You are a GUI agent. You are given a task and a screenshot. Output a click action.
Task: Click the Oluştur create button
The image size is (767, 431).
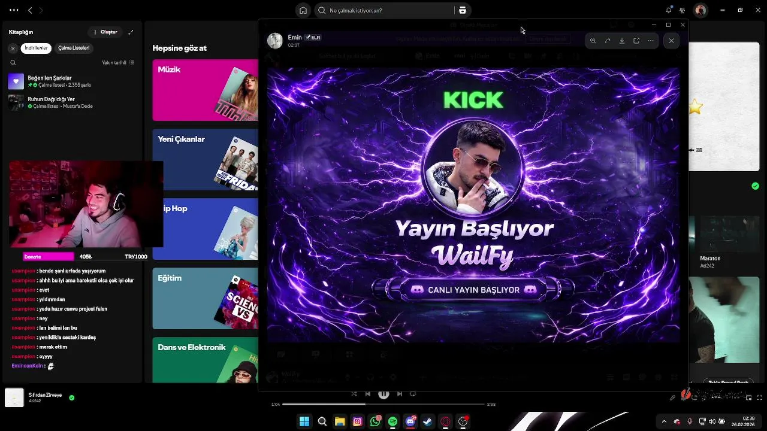point(105,32)
